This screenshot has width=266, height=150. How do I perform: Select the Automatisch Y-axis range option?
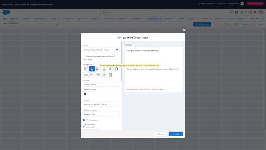84,127
